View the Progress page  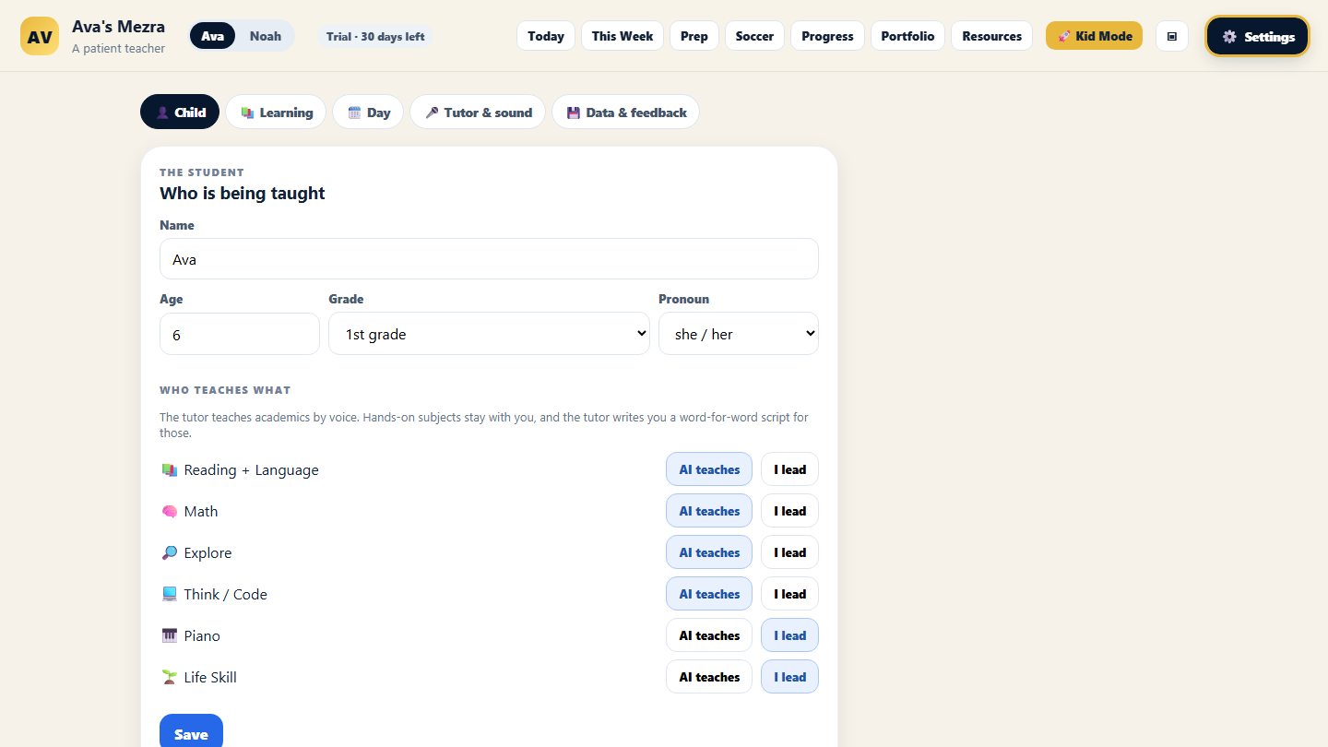827,36
